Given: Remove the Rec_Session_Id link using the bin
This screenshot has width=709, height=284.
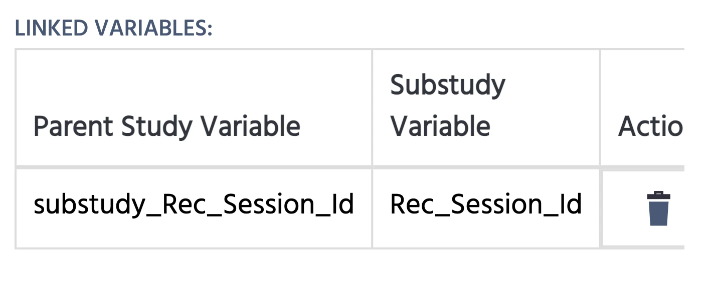Looking at the screenshot, I should pos(658,208).
